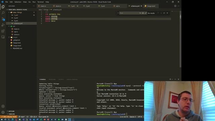Open the Search view in activity bar

3,13
